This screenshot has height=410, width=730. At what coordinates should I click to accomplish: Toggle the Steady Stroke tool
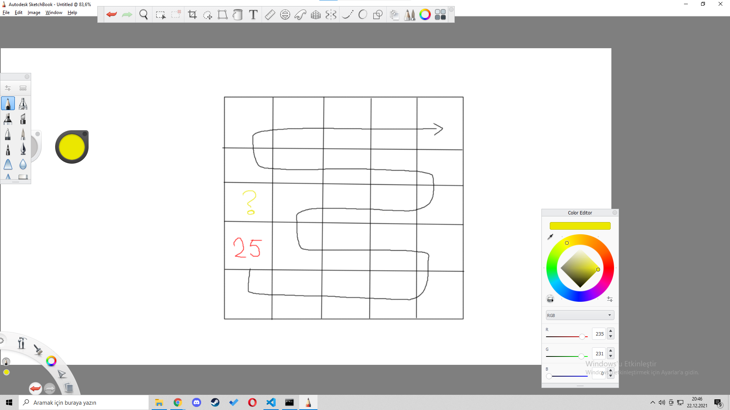347,15
